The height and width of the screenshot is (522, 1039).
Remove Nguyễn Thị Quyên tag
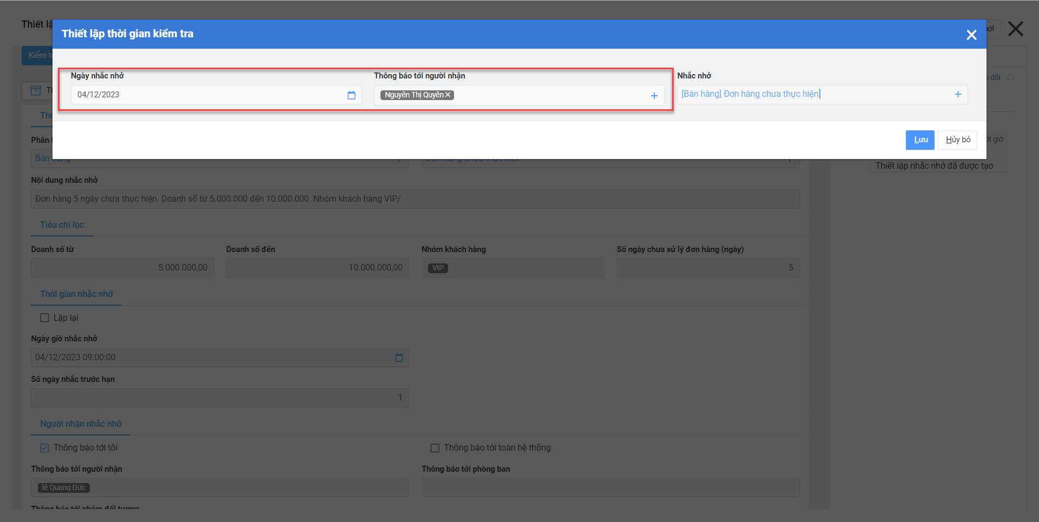448,95
